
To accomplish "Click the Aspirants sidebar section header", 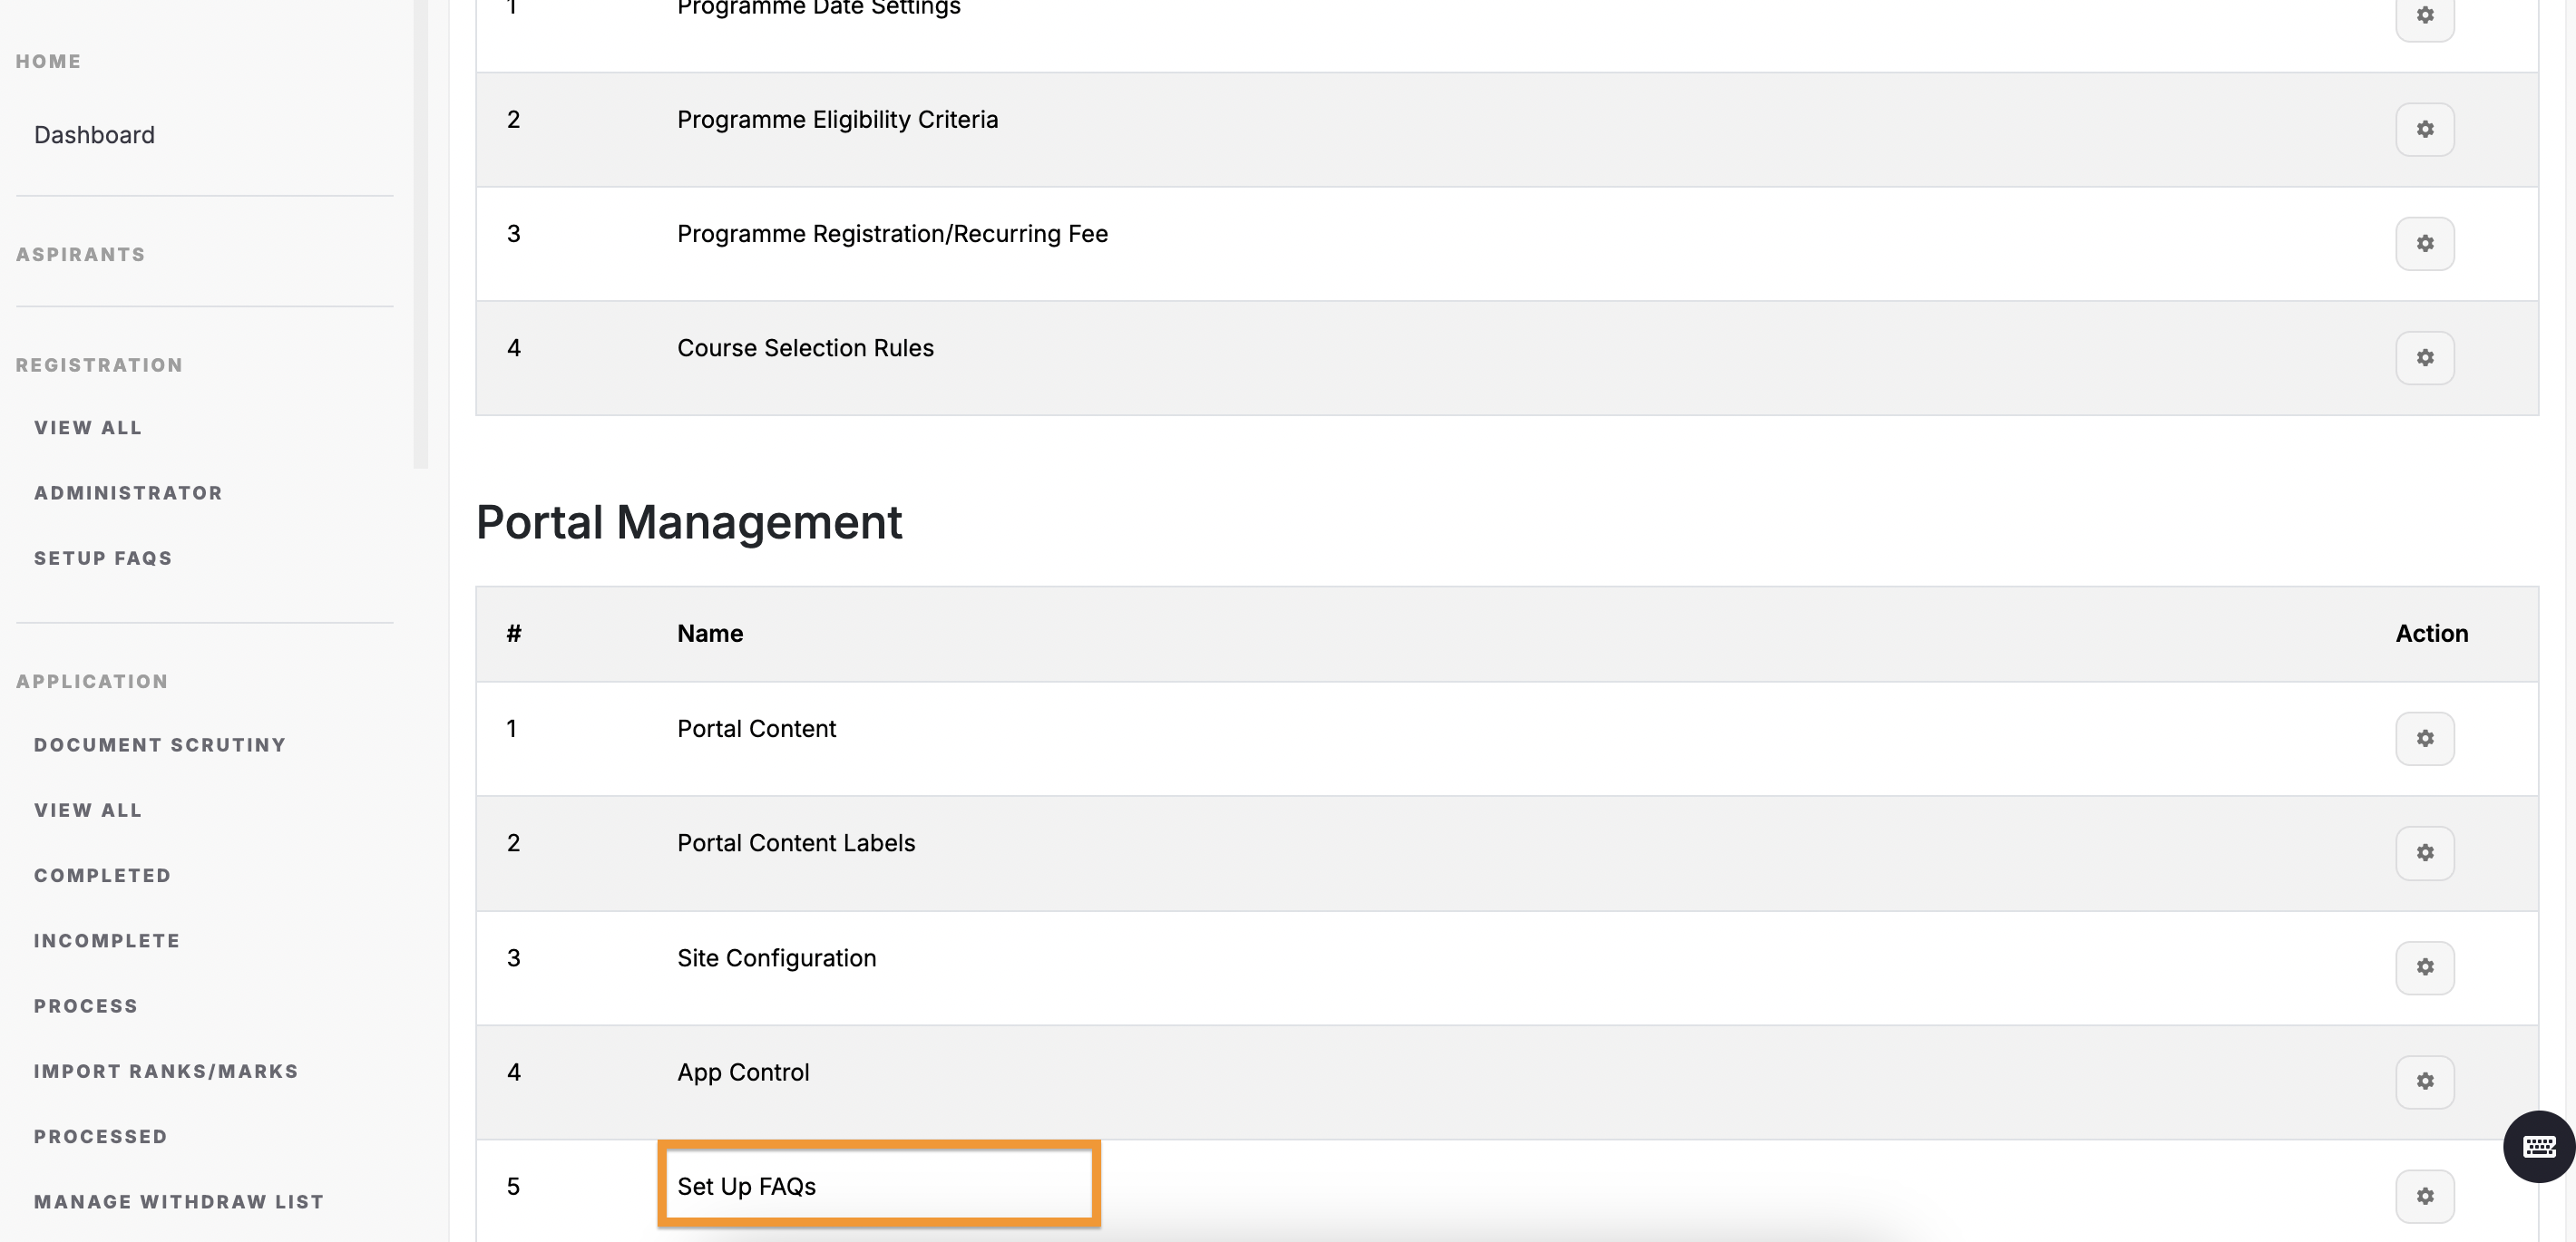I will (80, 254).
